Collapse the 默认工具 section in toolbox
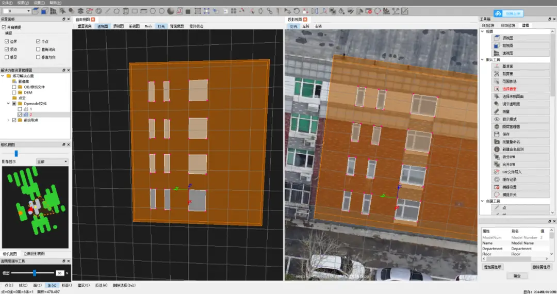The height and width of the screenshot is (294, 557). click(482, 60)
